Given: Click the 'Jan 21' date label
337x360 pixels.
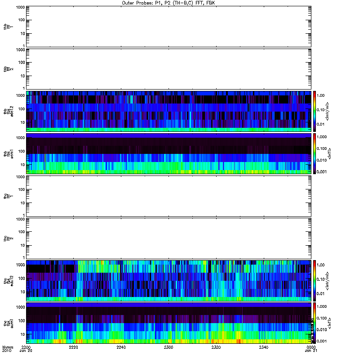Looking at the screenshot, I should point(311,351).
